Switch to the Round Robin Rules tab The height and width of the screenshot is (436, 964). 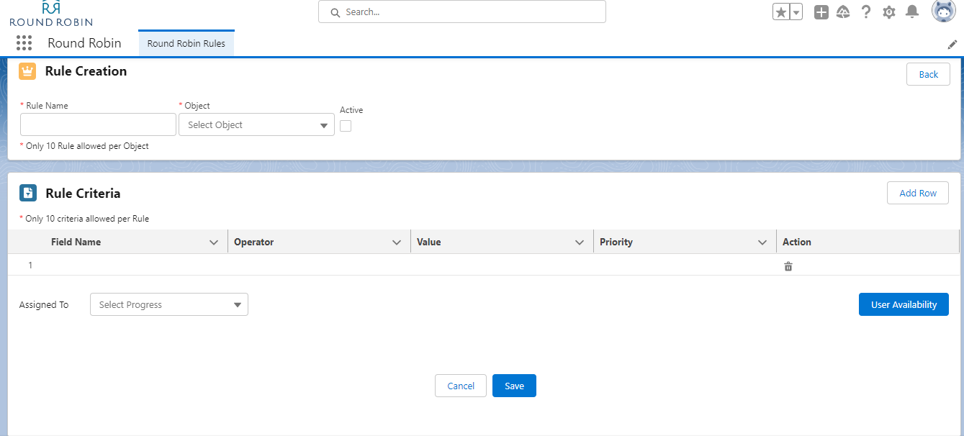[x=186, y=44]
